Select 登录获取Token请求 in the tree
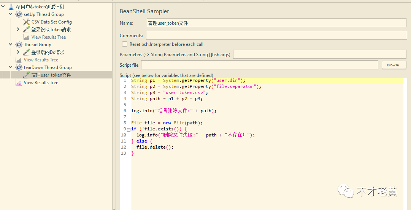Viewport: 411px width, 210px height. point(51,30)
